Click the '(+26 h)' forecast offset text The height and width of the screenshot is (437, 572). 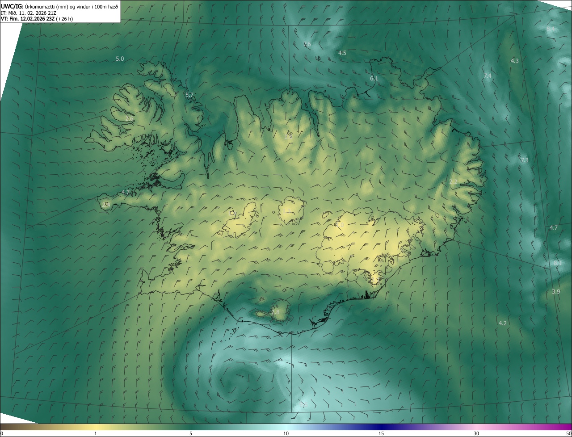(x=65, y=19)
